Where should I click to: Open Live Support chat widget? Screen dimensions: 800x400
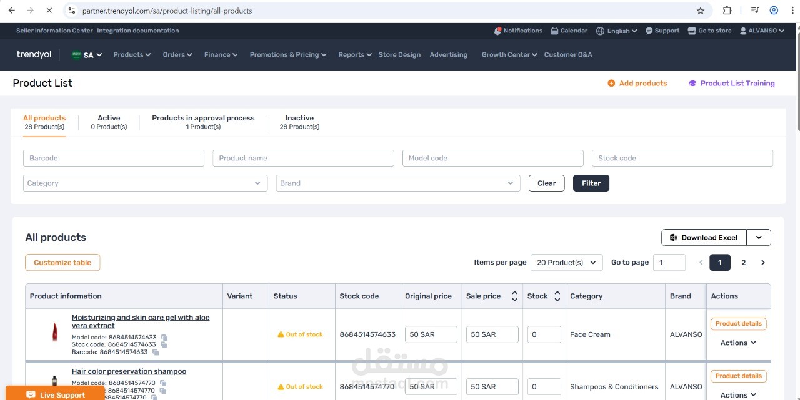click(x=56, y=394)
